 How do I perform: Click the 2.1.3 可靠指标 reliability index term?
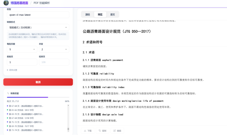pyautogui.click(x=104, y=87)
